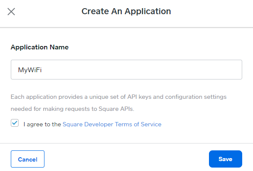The height and width of the screenshot is (171, 253).
Task: Close the Create An Application dialog
Action: point(11,12)
